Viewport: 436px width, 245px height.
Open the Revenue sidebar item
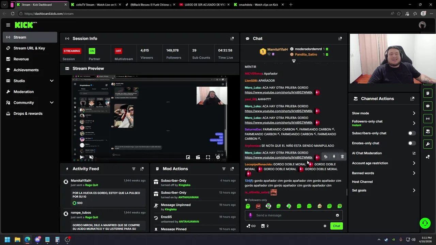click(x=30, y=59)
